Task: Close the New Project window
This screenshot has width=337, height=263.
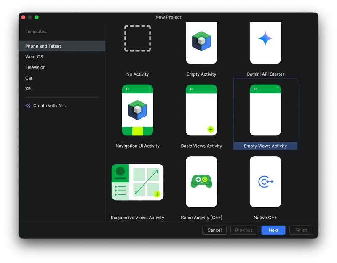Action: point(24,17)
